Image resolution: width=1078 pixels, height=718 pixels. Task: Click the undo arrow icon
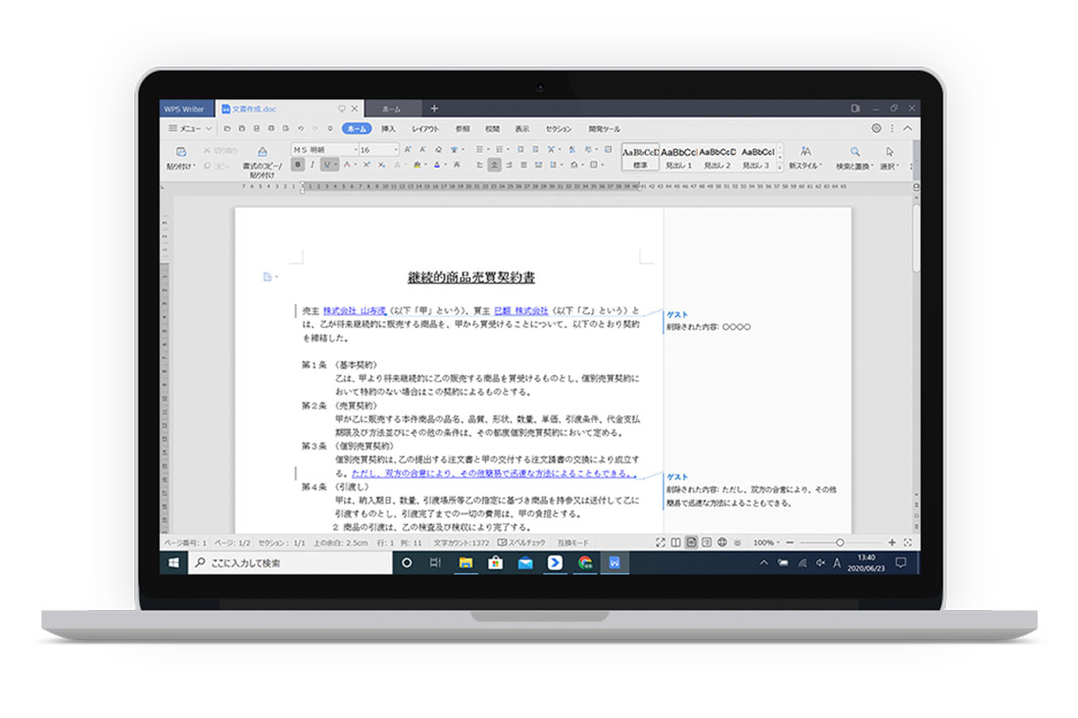301,128
